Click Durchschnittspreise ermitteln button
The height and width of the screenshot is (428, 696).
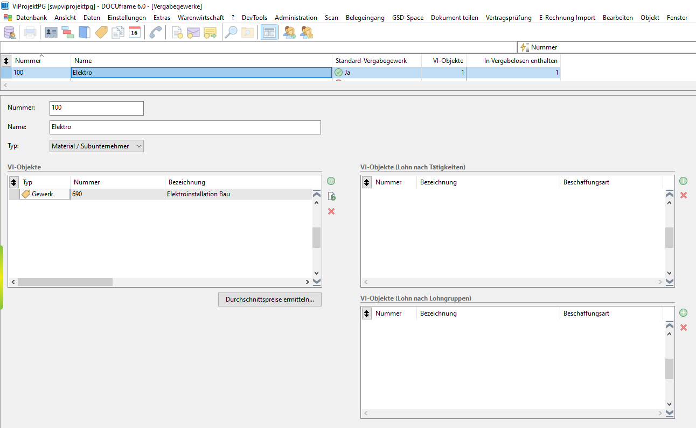click(270, 299)
